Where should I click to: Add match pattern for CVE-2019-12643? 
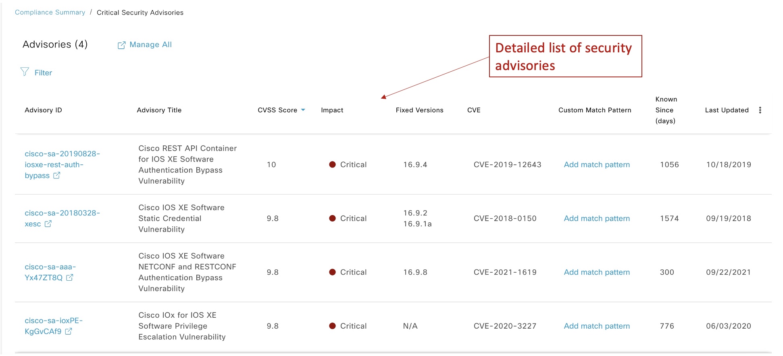[x=596, y=165]
